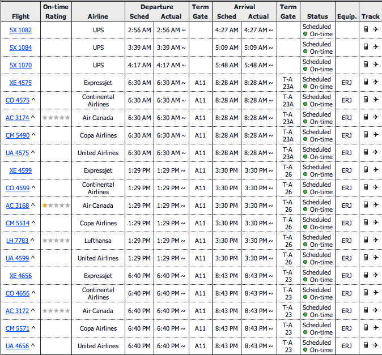Open flight XE 4575 link
Screen dimensions: 382x355
(21, 83)
